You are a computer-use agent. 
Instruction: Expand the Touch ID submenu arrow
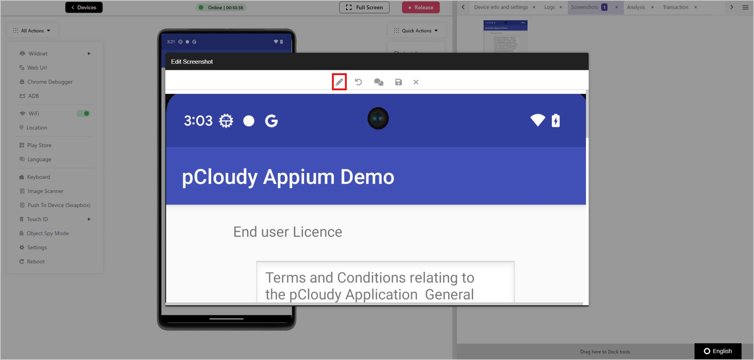89,219
